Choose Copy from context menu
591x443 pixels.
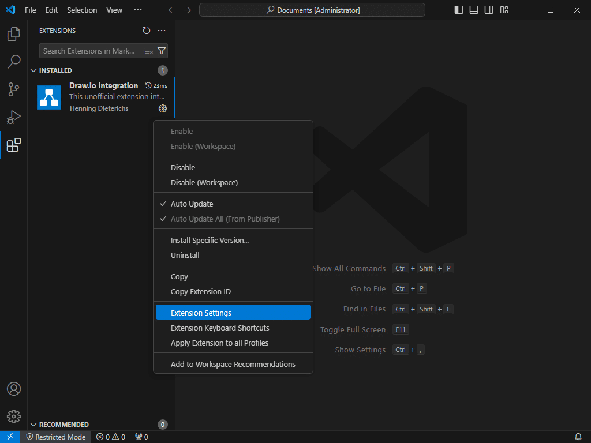(x=233, y=277)
